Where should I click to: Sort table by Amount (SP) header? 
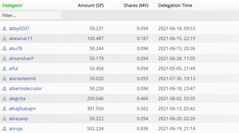click(91, 6)
